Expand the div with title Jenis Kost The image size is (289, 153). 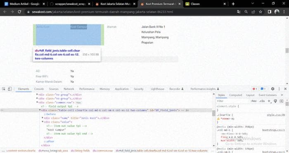(x=43, y=118)
